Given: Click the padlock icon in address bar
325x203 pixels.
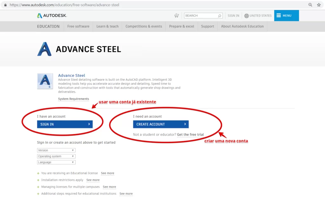Looking at the screenshot, I should tap(5, 5).
